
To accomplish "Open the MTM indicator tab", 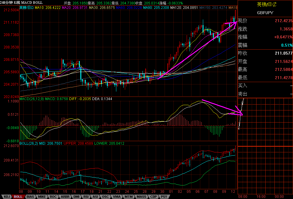I will click(x=129, y=197).
